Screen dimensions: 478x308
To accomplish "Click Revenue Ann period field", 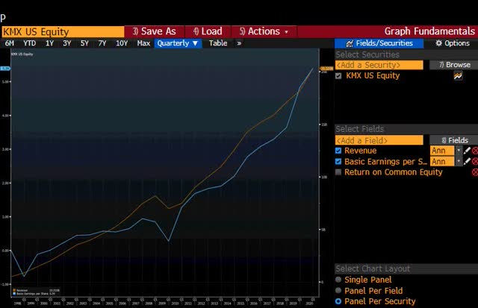I will [442, 151].
